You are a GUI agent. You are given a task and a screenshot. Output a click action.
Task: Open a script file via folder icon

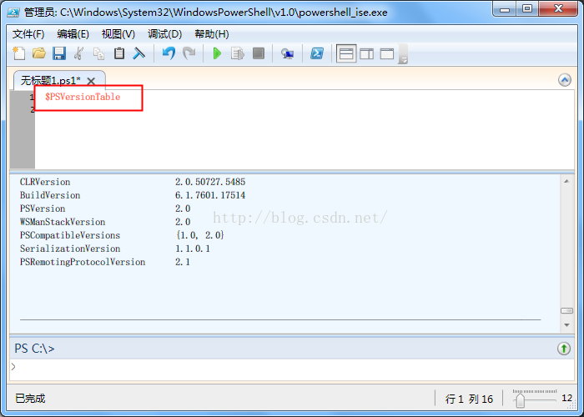click(x=38, y=53)
